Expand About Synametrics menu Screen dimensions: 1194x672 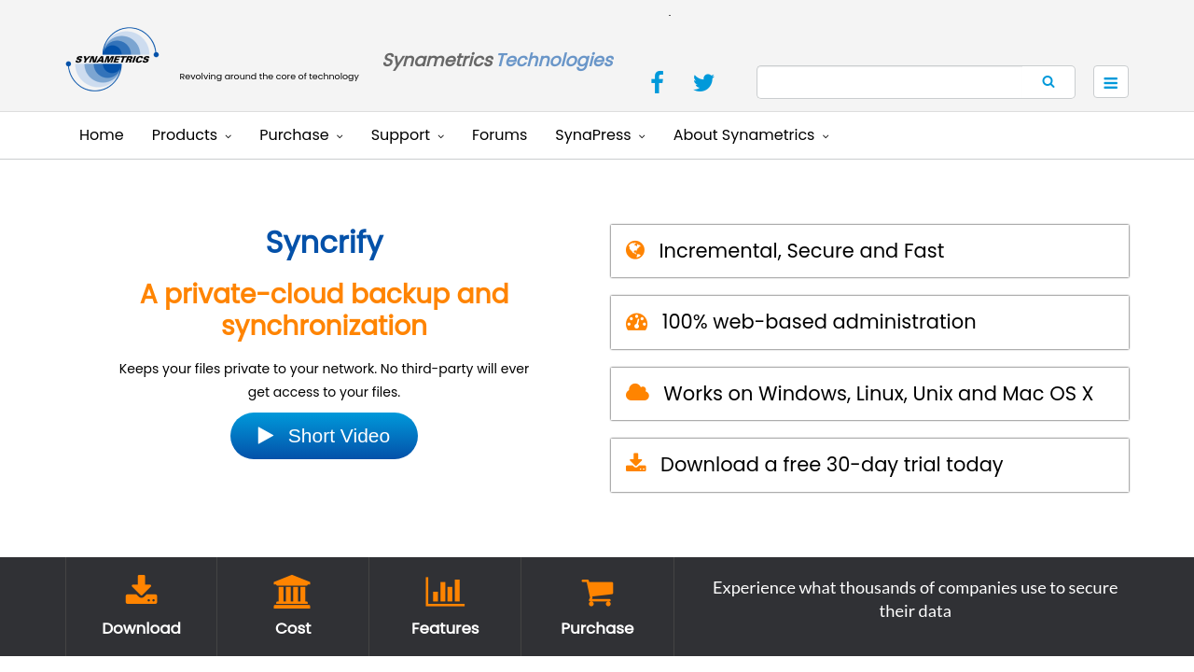click(750, 135)
